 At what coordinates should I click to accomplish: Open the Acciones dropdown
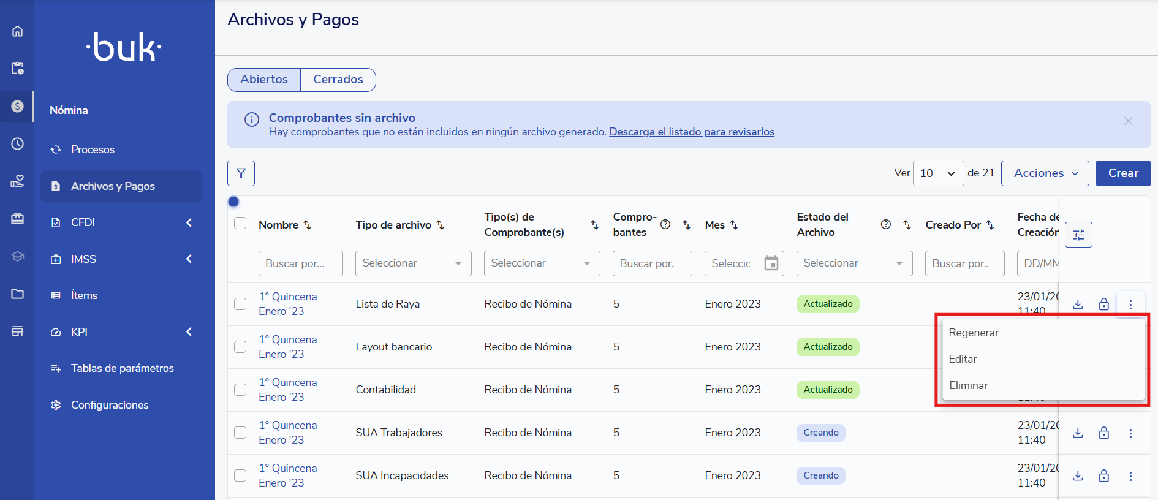[1045, 173]
